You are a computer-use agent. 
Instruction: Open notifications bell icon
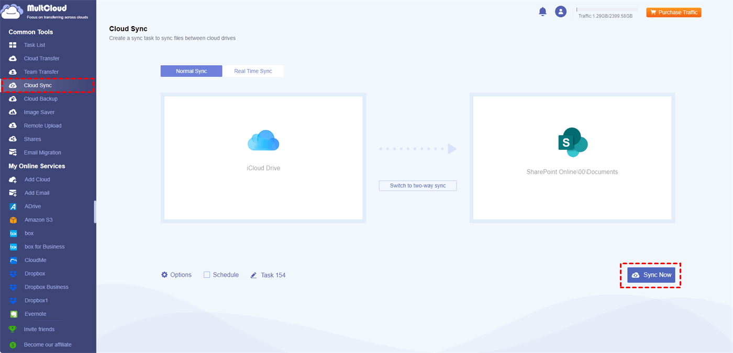click(542, 11)
